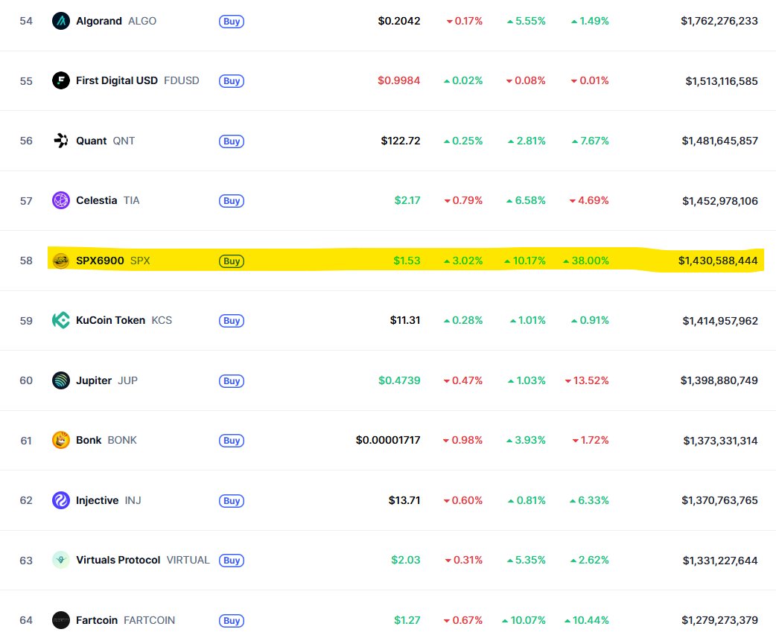Click the First Digital USD logo icon

pyautogui.click(x=61, y=80)
